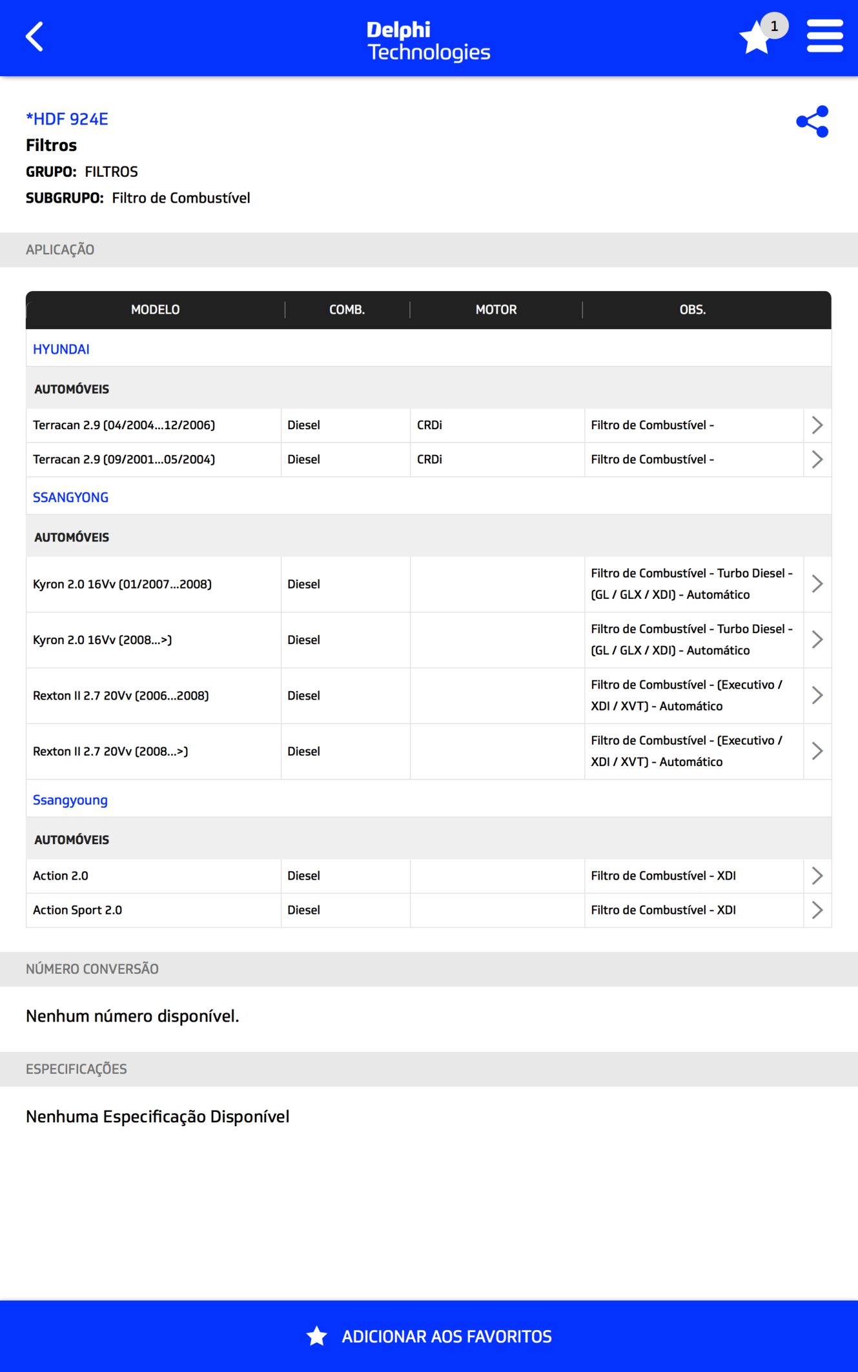
Task: Click 'Nenhuma Especificação Disponível' text
Action: [158, 1117]
